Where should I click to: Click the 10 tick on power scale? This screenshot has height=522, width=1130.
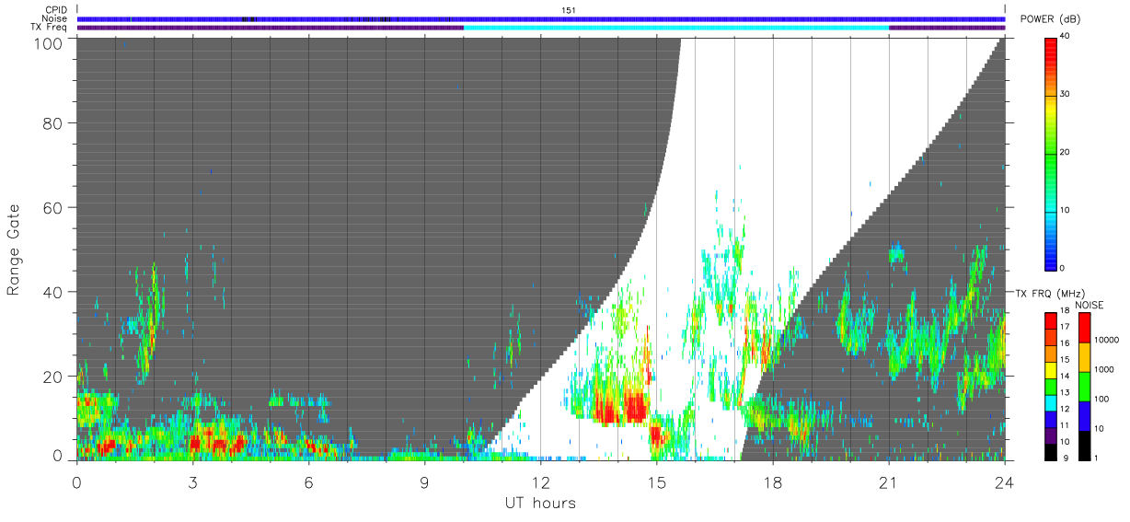click(x=1066, y=210)
